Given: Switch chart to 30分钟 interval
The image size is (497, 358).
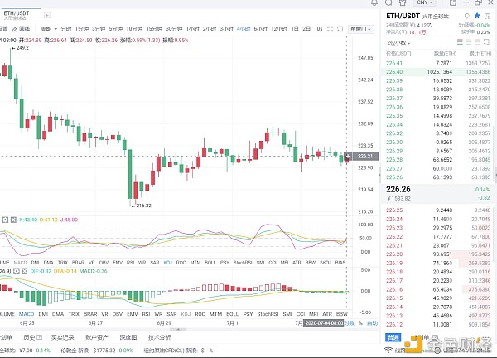Looking at the screenshot, I should 174,29.
